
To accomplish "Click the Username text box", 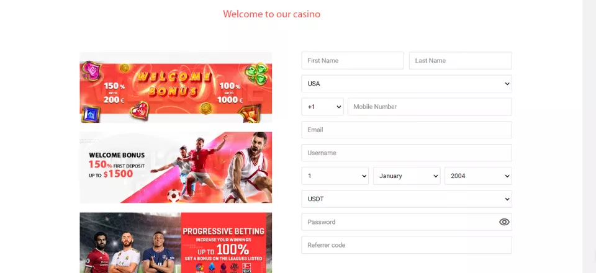I will [407, 153].
